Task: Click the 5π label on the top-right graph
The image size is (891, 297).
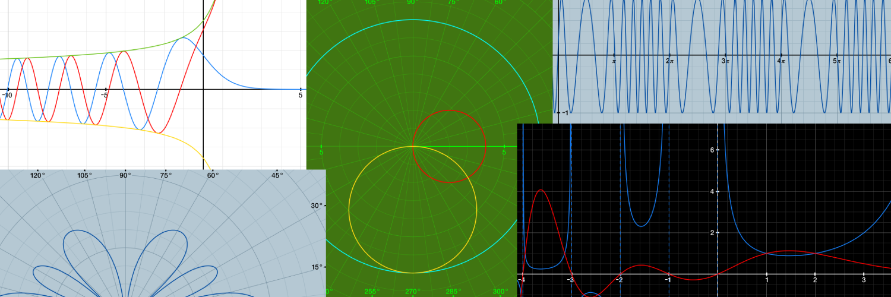Action: 836,61
